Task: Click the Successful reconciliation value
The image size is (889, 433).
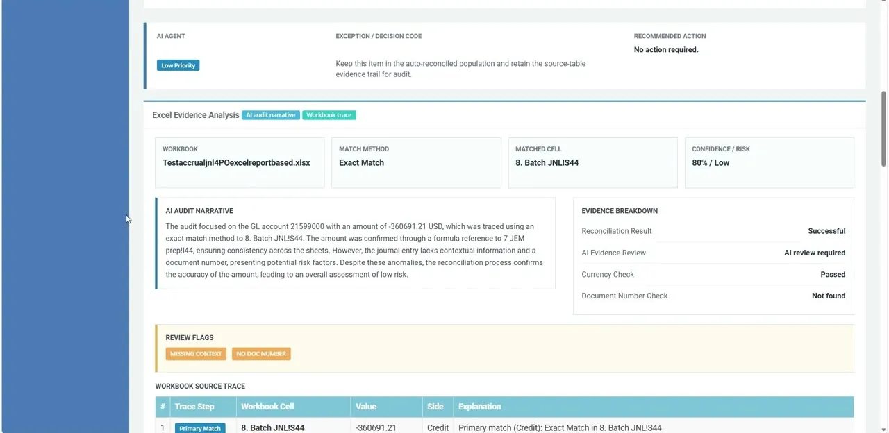Action: coord(826,231)
